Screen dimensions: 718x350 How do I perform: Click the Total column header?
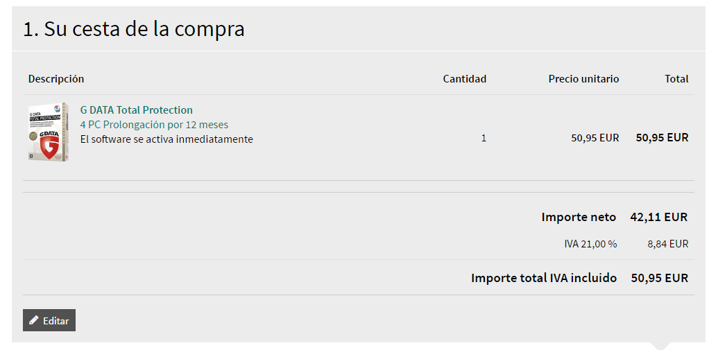(x=676, y=79)
